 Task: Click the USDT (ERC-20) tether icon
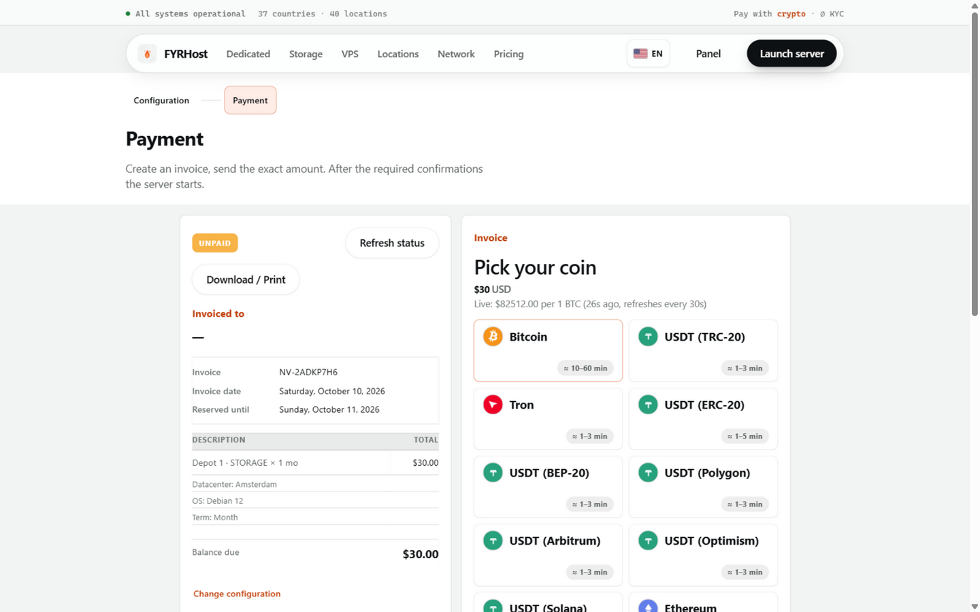pyautogui.click(x=648, y=405)
